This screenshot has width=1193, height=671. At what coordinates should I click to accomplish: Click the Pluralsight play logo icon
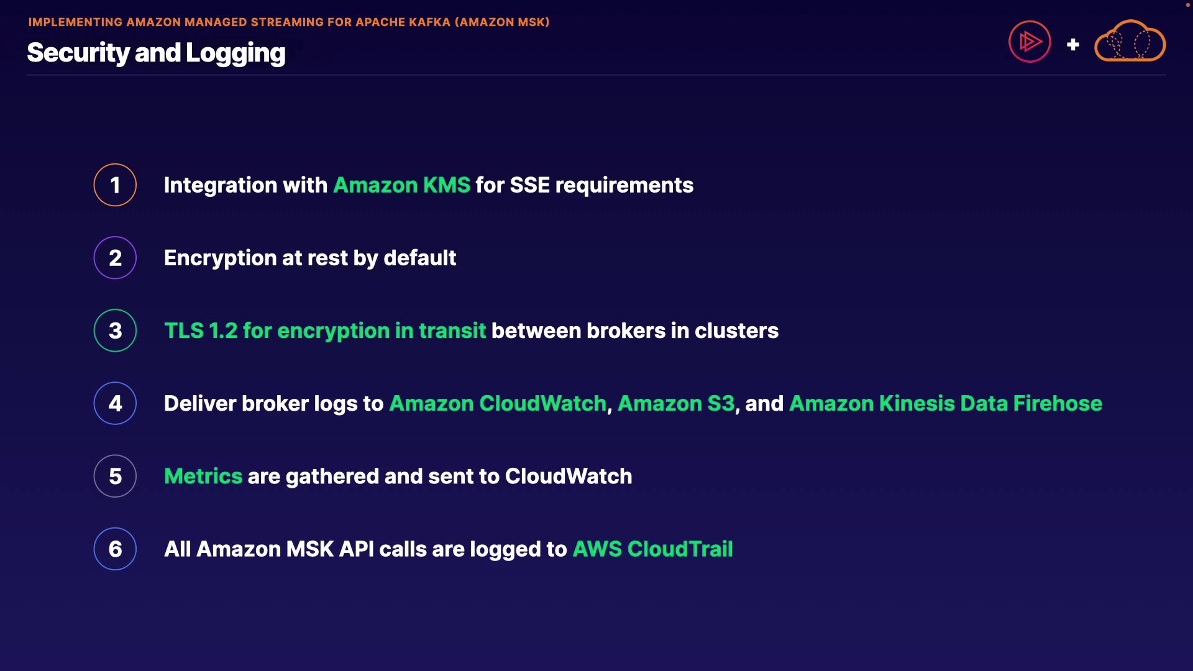(1030, 42)
